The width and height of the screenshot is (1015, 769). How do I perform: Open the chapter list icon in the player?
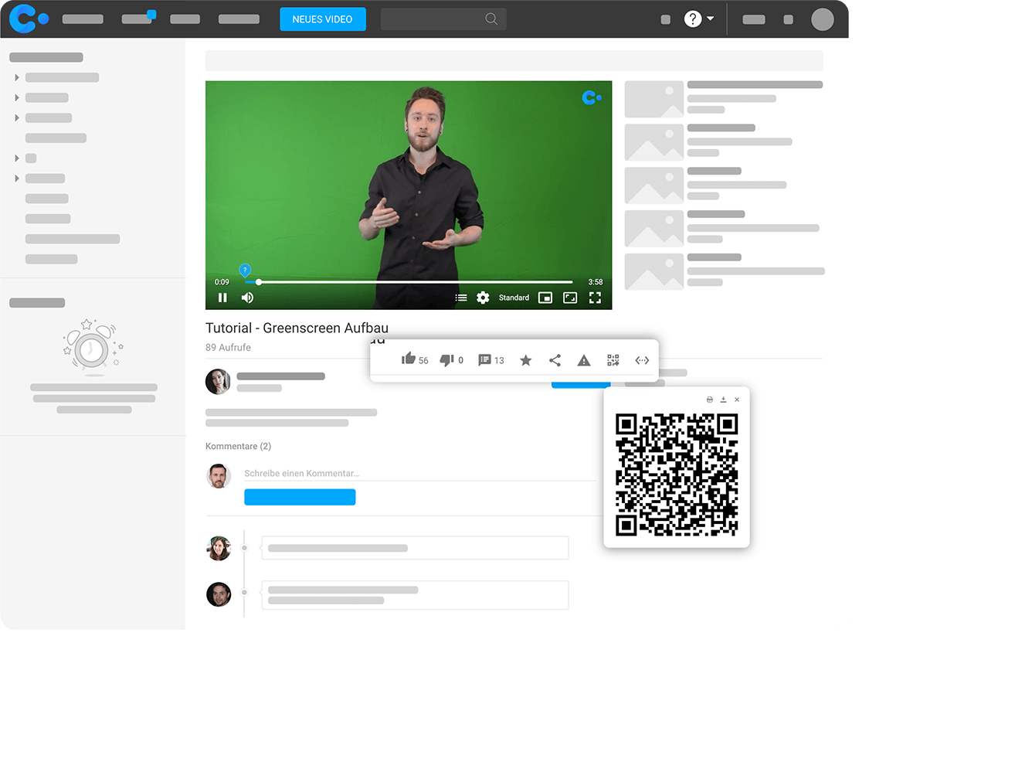tap(461, 298)
